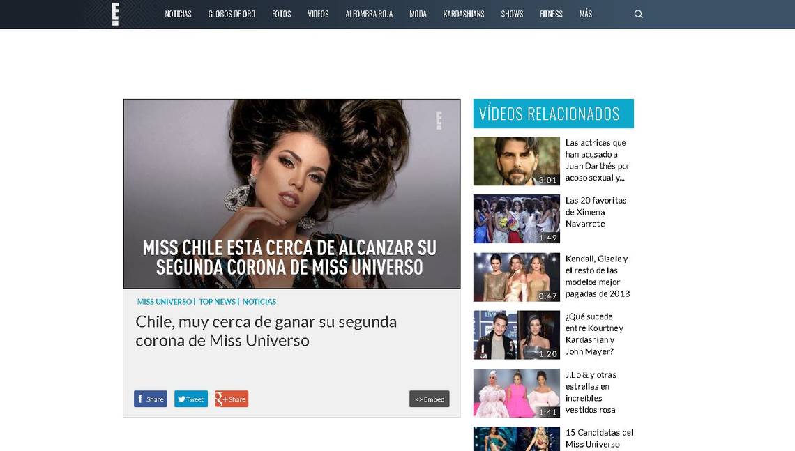795x451 pixels.
Task: Select Moda in the navigation bar
Action: (418, 14)
